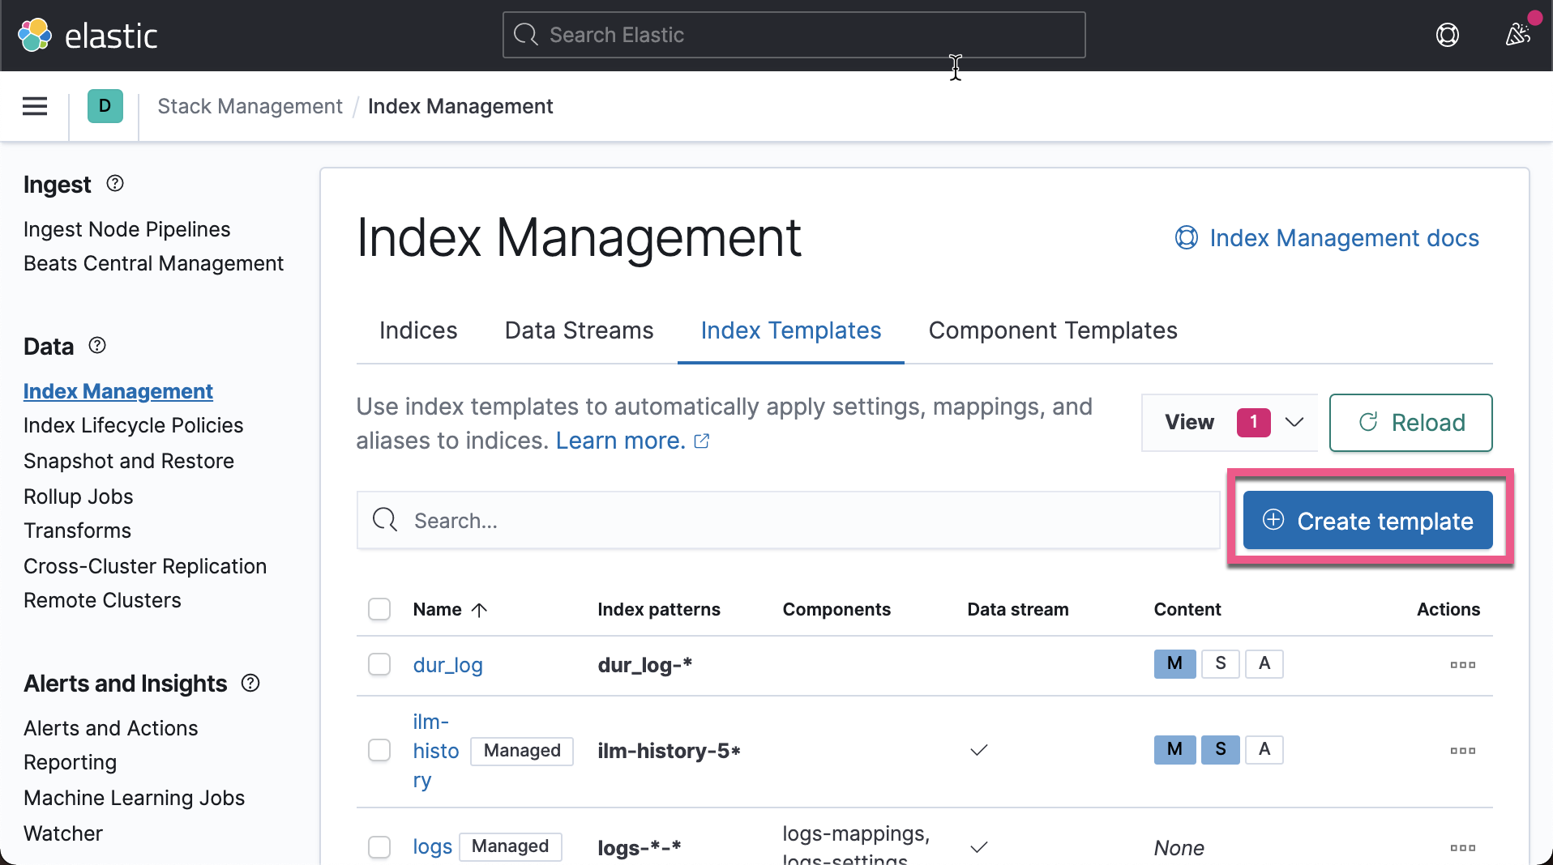Expand the logs data stream chevron
This screenshot has width=1553, height=865.
pos(978,848)
